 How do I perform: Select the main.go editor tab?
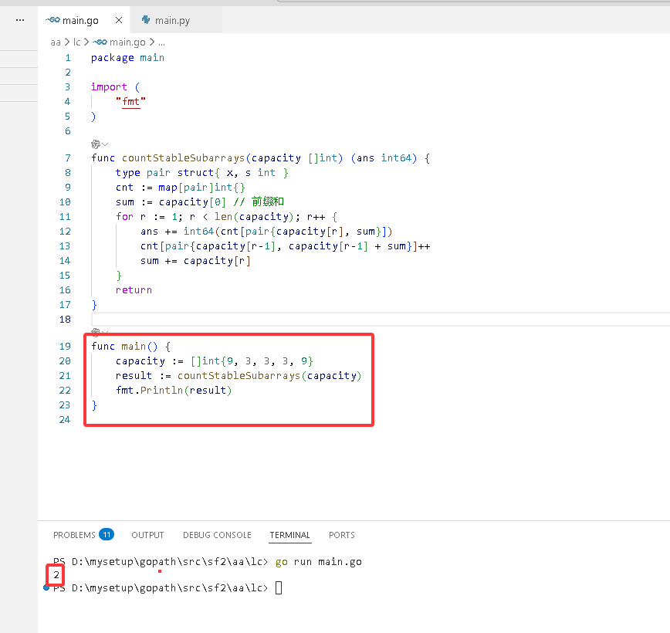[x=84, y=20]
